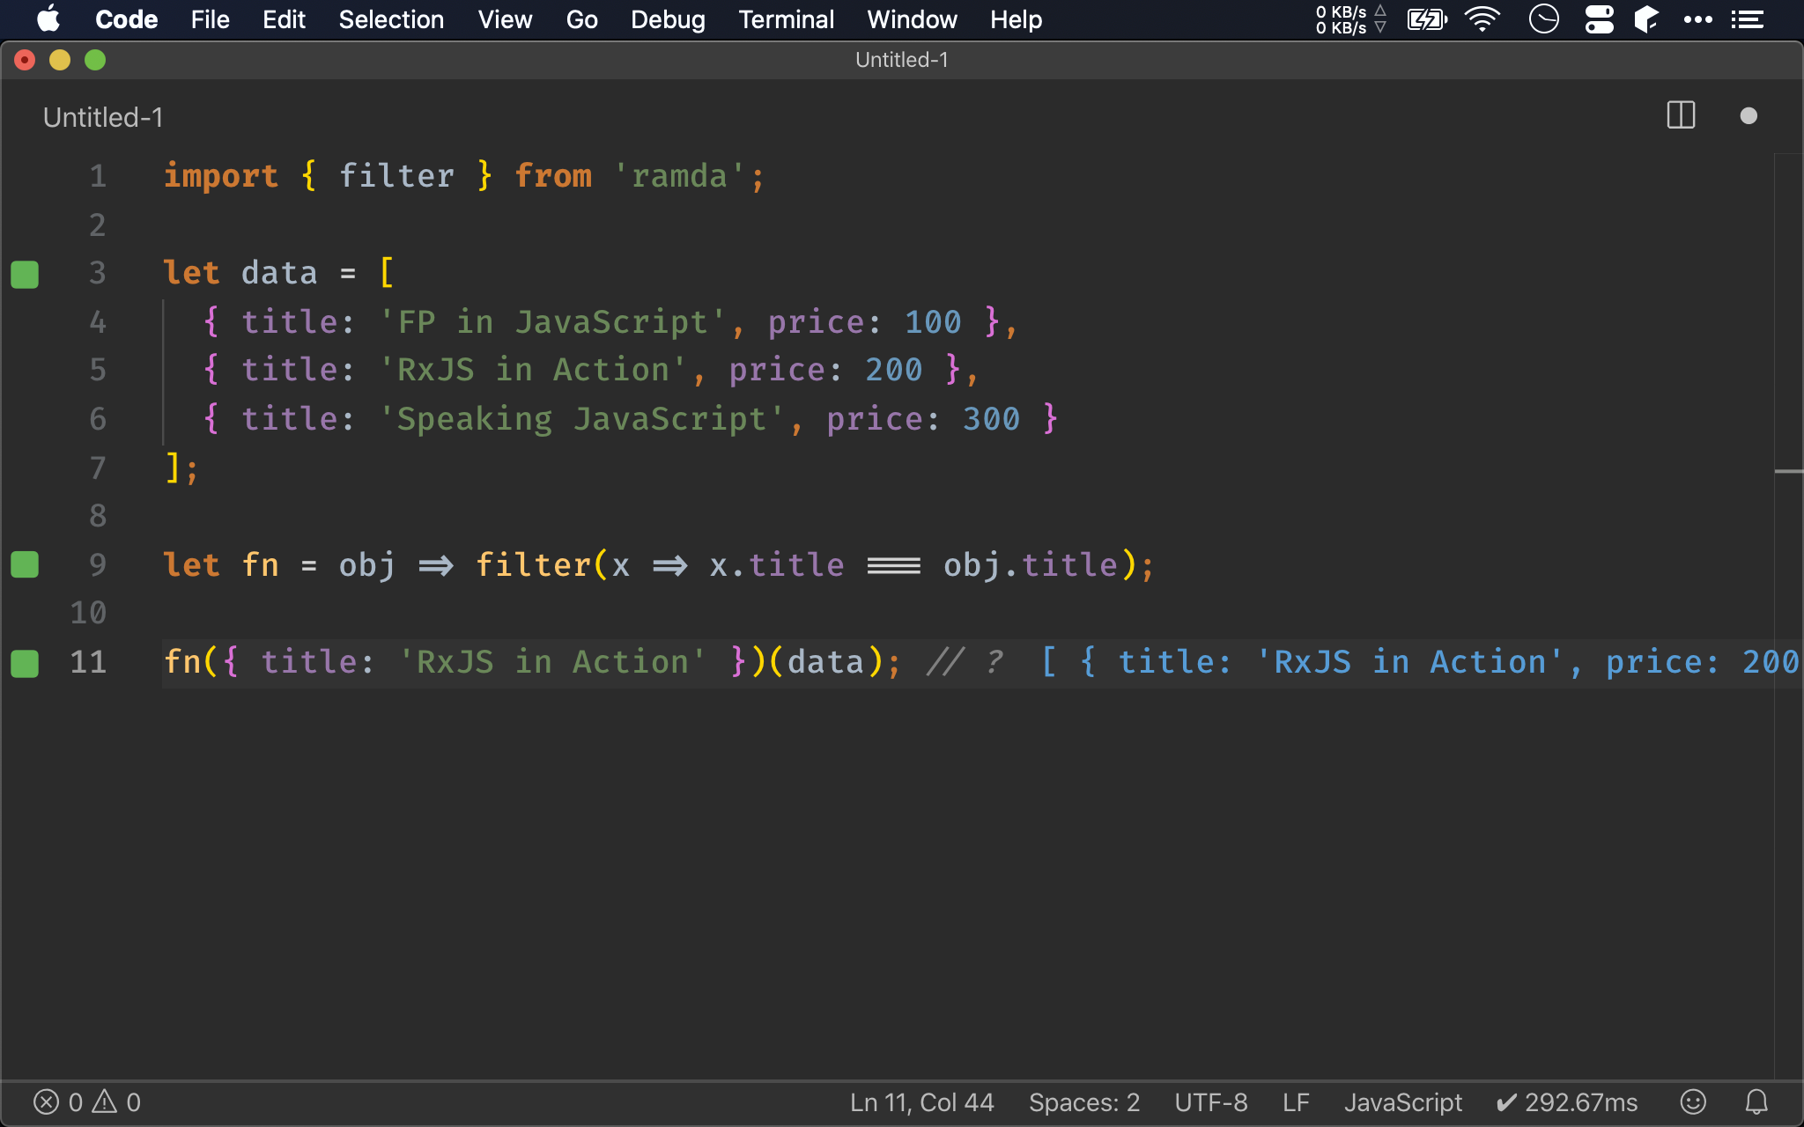
Task: Select the Do Not Disturb icon
Action: [1546, 19]
